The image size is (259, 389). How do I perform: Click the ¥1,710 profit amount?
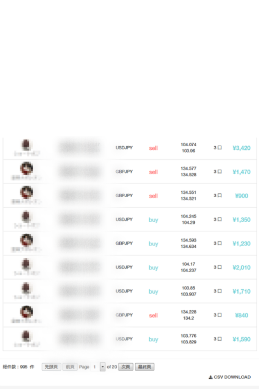tap(242, 292)
